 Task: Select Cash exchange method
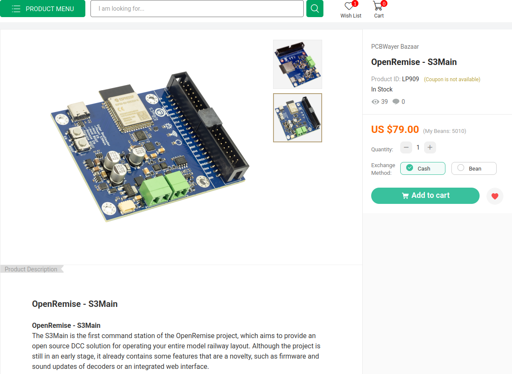[423, 168]
